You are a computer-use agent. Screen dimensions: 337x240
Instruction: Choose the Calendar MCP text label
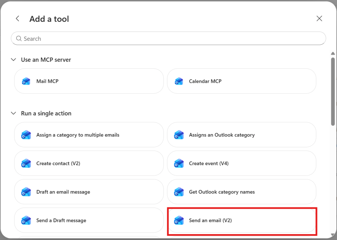click(x=205, y=81)
